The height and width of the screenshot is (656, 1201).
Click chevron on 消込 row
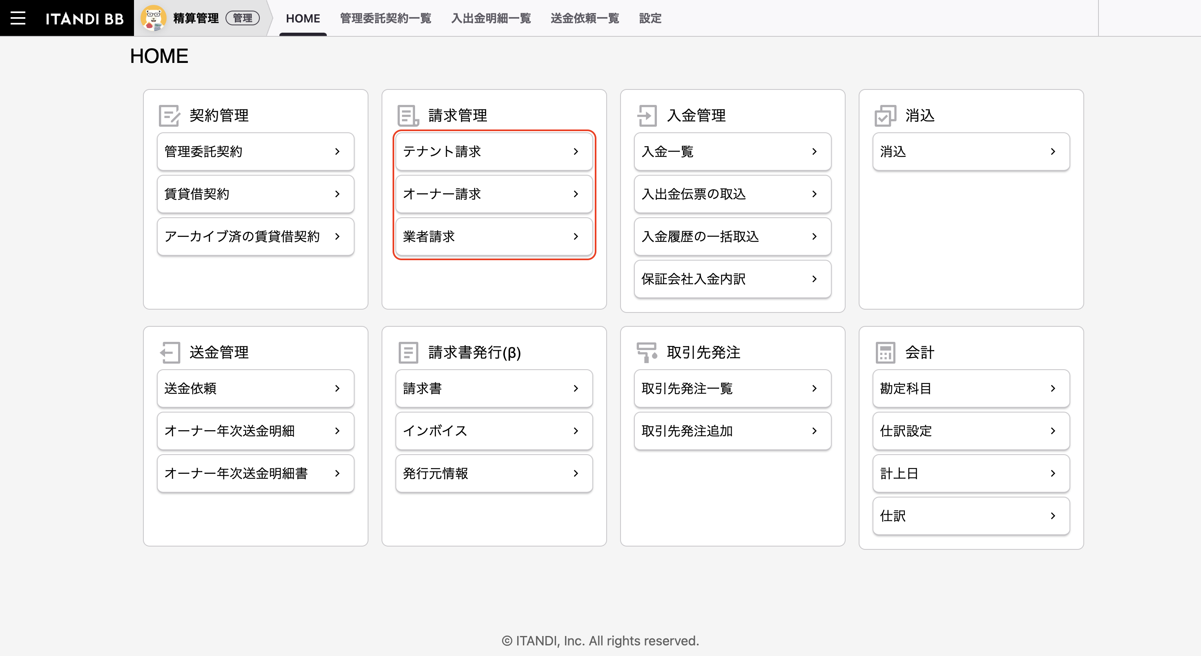[x=1053, y=152]
